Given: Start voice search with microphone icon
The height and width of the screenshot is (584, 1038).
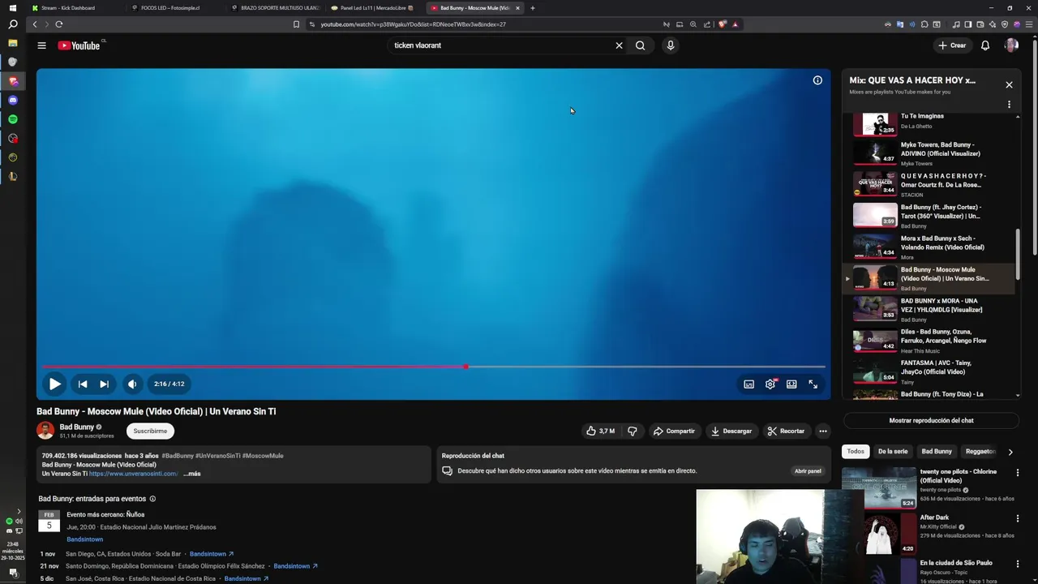Looking at the screenshot, I should tap(671, 45).
